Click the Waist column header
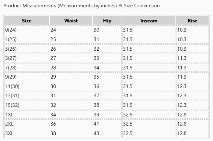Screen dimensions: 213x141 71,21
